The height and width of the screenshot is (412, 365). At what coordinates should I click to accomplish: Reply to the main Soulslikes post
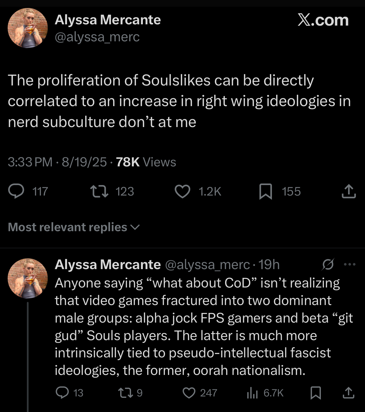16,191
